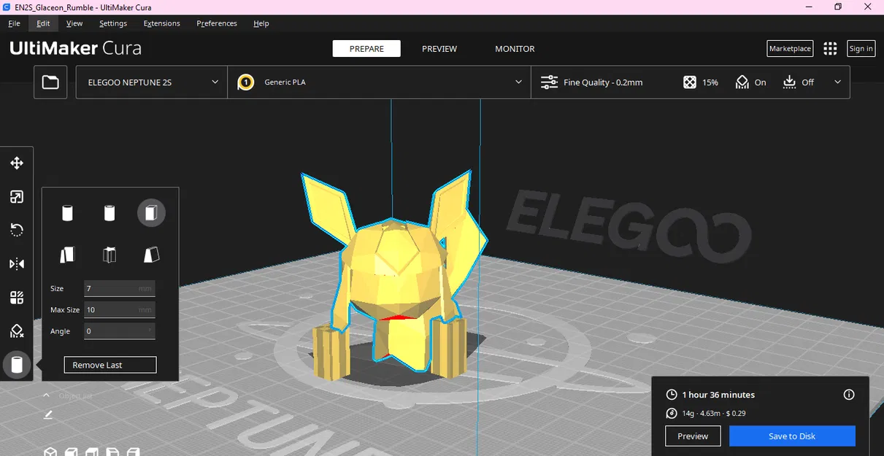The image size is (884, 456).
Task: Open the Extensions menu
Action: click(161, 23)
